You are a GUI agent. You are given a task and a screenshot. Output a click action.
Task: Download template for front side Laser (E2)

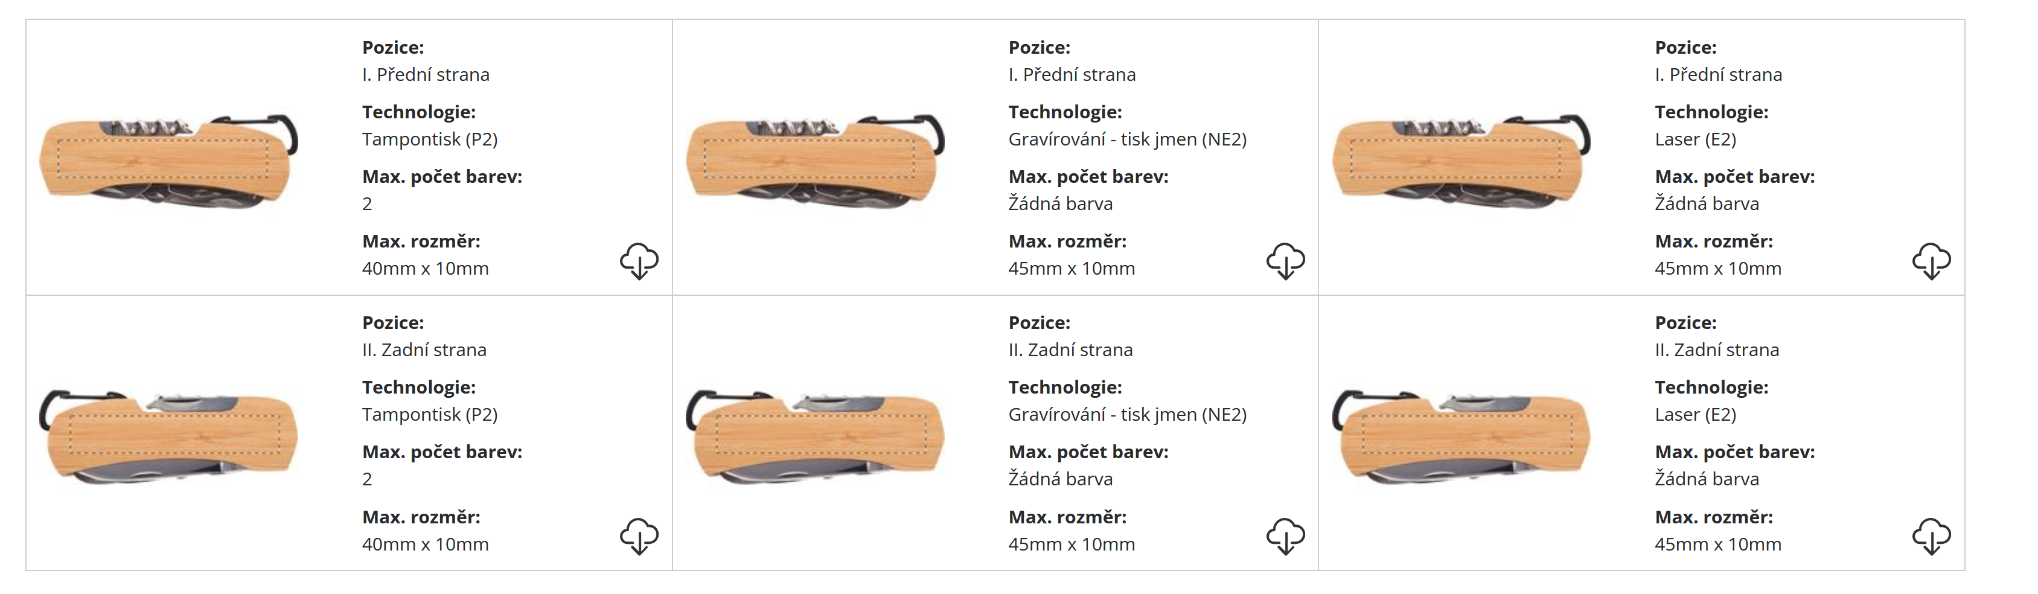click(x=1931, y=260)
